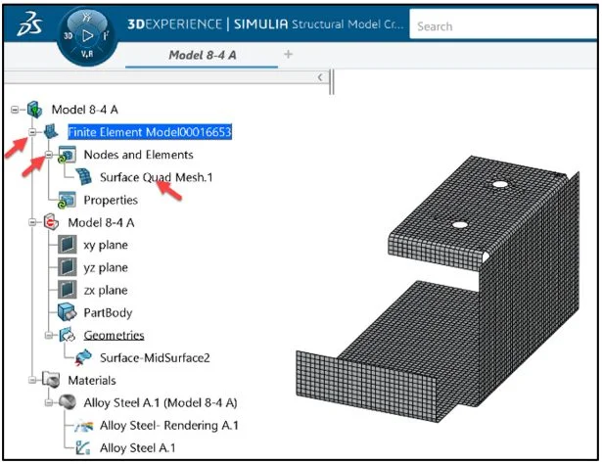The height and width of the screenshot is (464, 602).
Task: Collapse the root Model 8-4 A node
Action: [x=16, y=110]
